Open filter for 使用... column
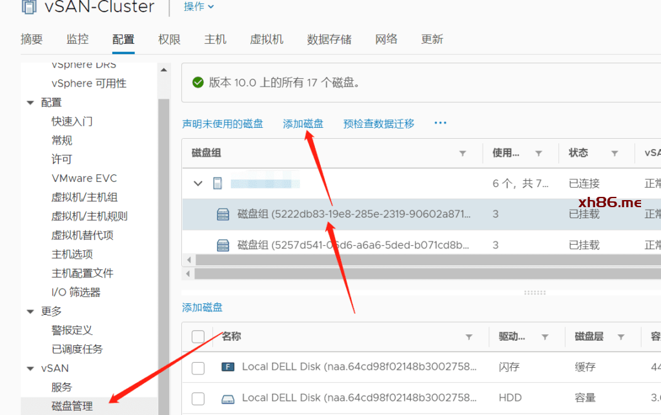Image resolution: width=661 pixels, height=415 pixels. [538, 154]
